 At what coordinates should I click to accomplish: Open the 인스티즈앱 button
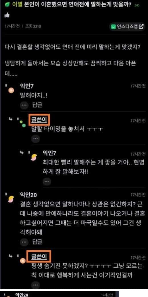128,27
